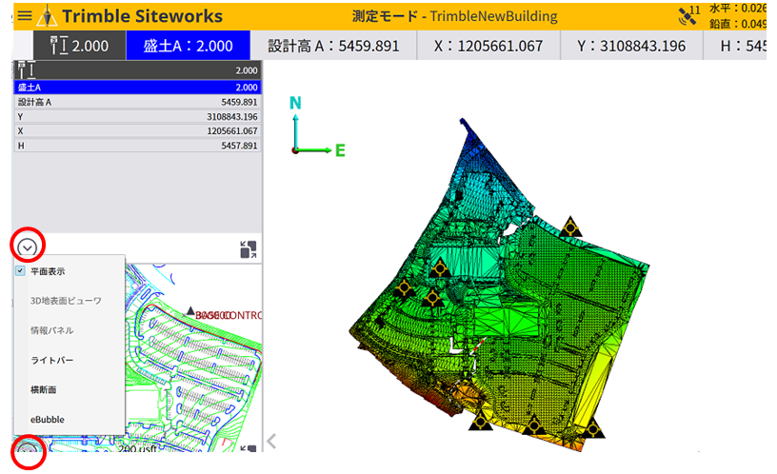This screenshot has width=777, height=474.
Task: Select ライトバー from the view menu
Action: pyautogui.click(x=51, y=360)
